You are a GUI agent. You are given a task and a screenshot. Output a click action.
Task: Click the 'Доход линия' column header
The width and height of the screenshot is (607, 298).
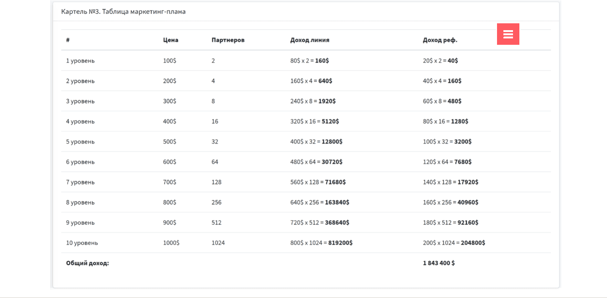coord(309,40)
